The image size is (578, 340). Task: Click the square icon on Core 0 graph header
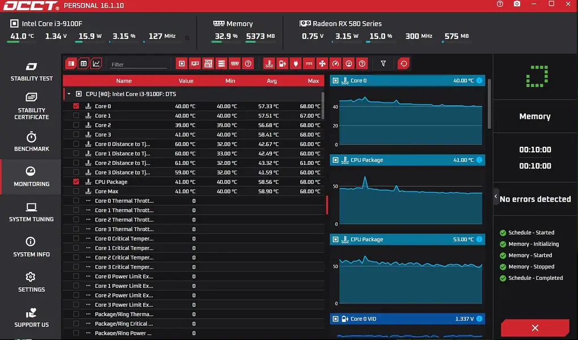tap(336, 80)
